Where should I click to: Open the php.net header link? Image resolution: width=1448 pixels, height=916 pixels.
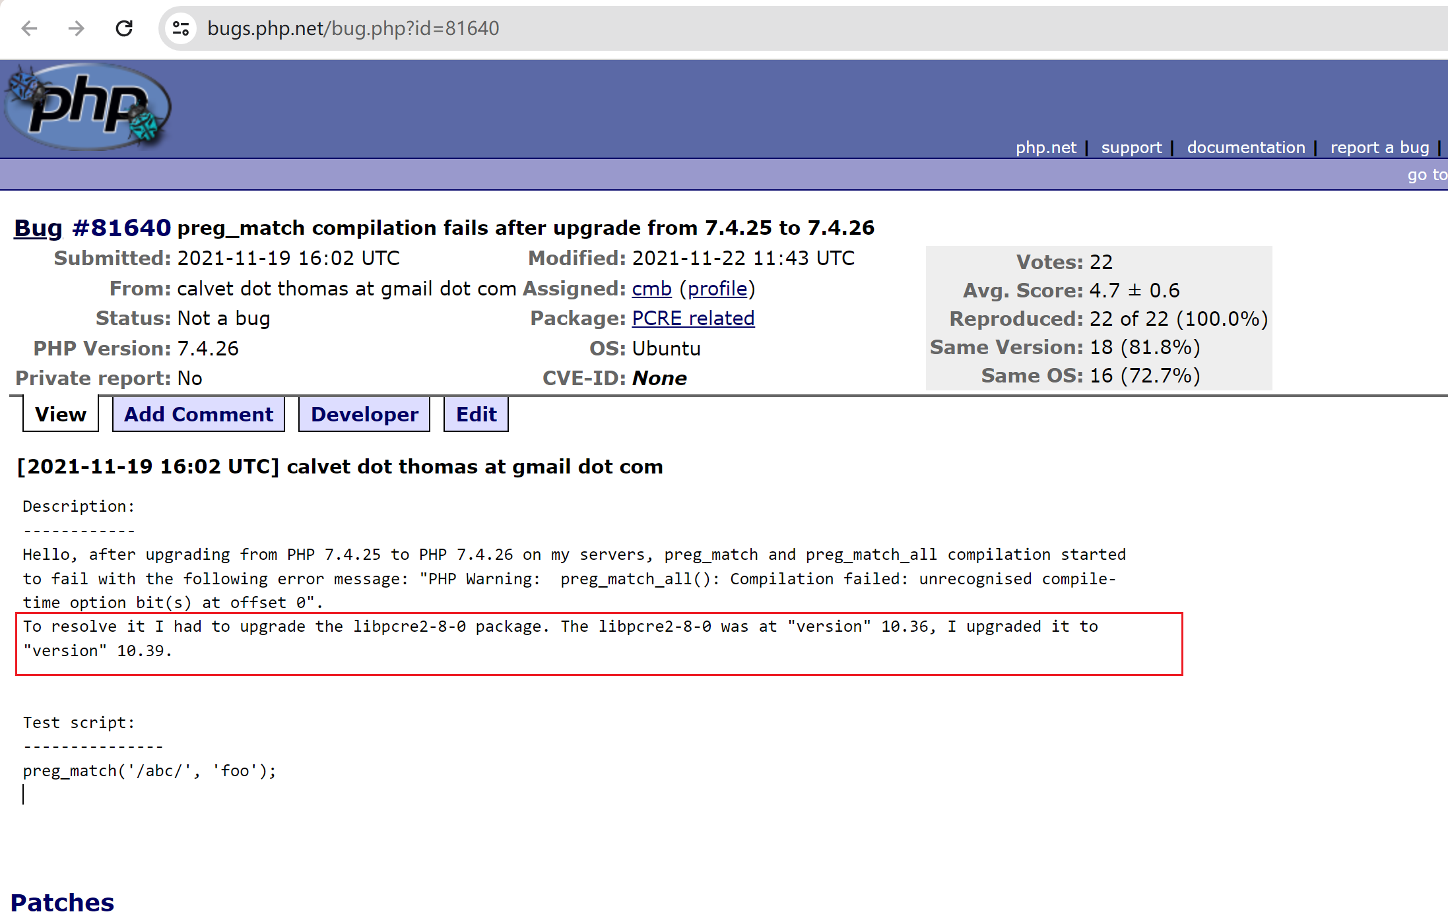click(x=1045, y=147)
